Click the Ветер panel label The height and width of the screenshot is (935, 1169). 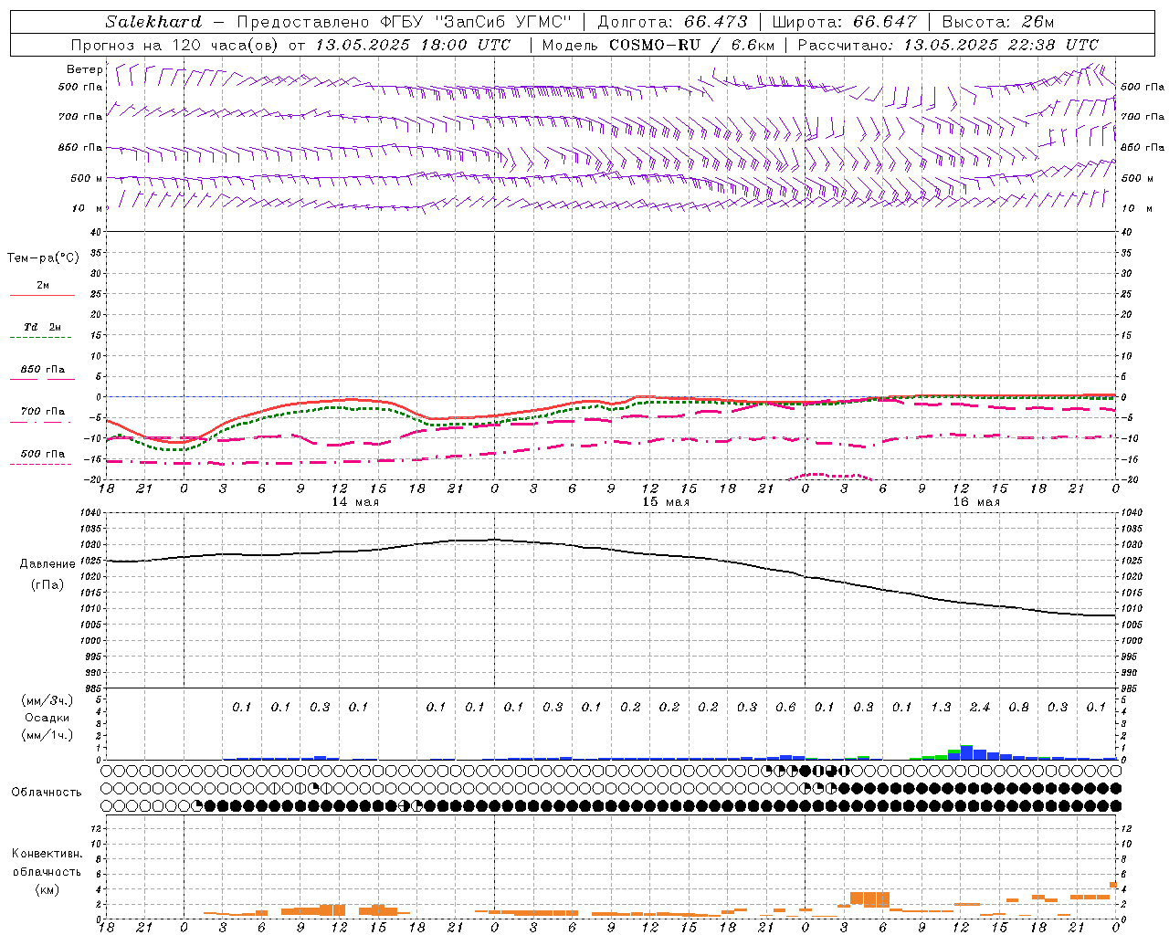point(84,69)
